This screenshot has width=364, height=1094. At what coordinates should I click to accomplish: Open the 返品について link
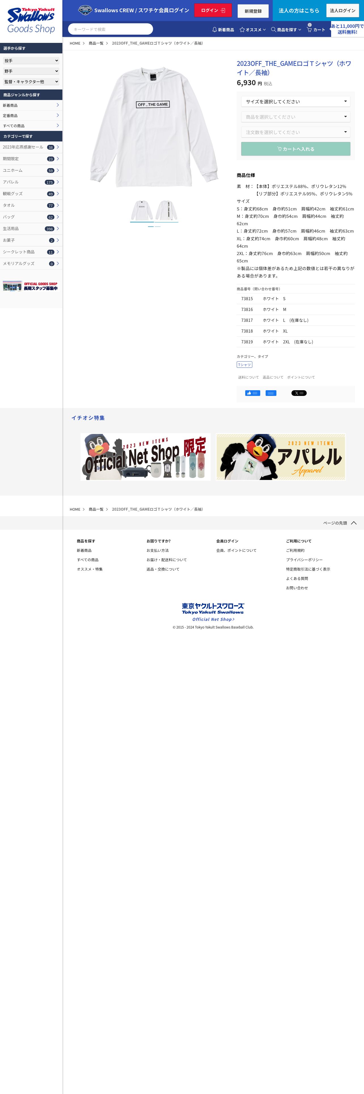point(273,377)
